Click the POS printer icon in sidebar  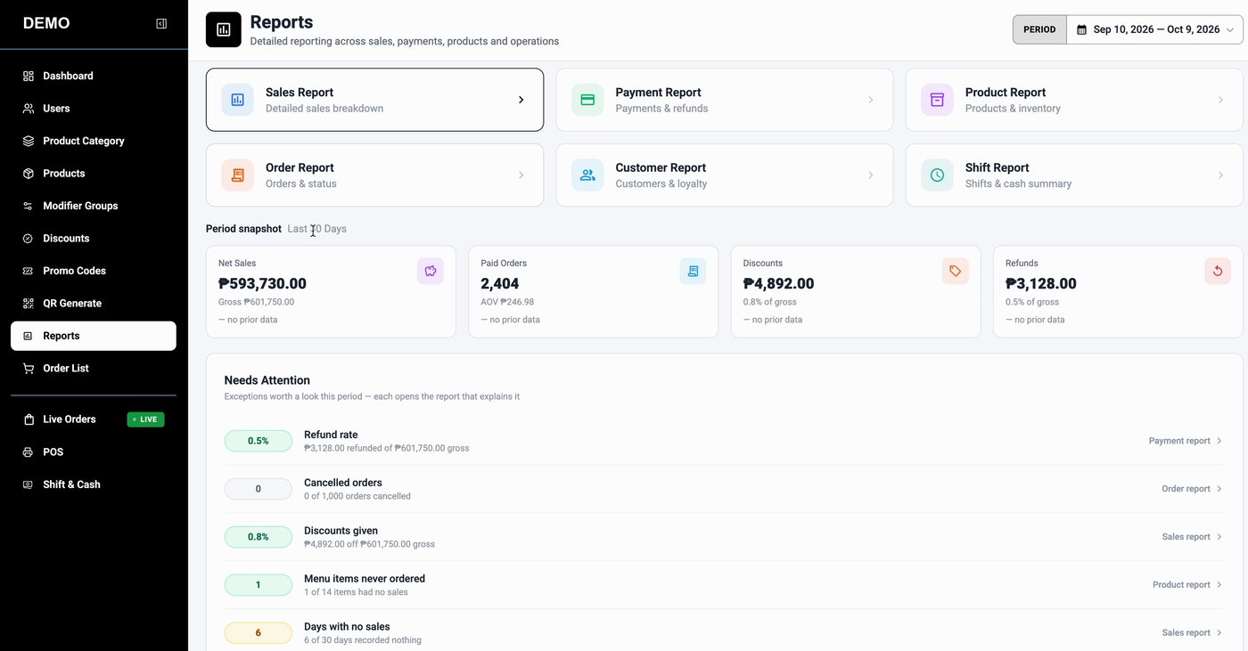coord(28,452)
